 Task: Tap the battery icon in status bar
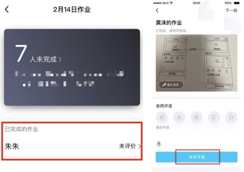click(x=237, y=3)
